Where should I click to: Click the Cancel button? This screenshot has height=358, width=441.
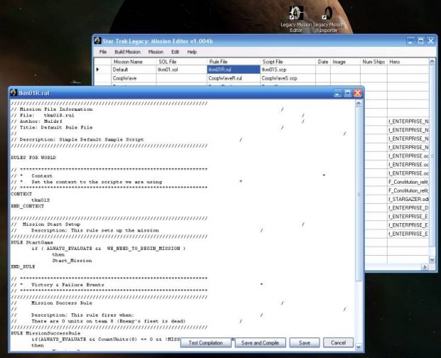(339, 342)
